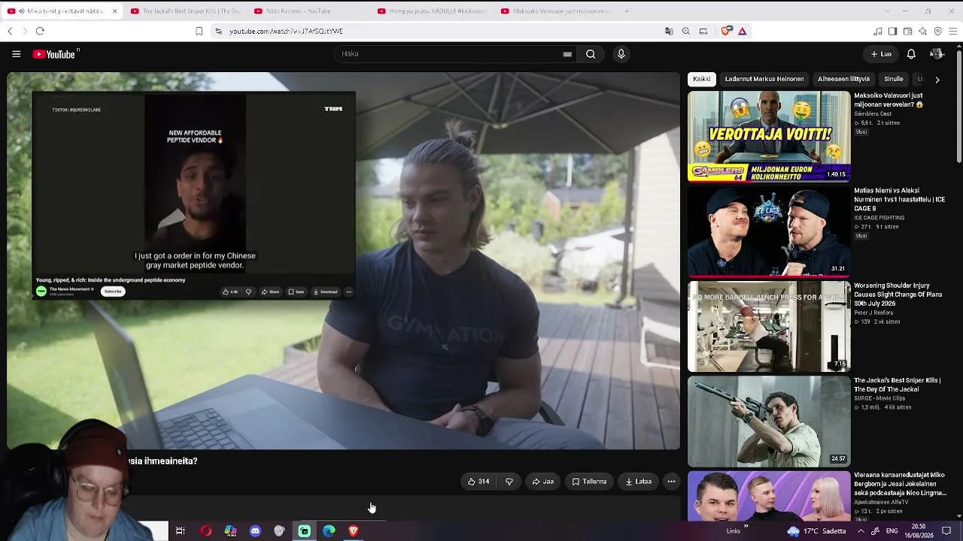The height and width of the screenshot is (541, 963).
Task: Open the media control music note icon
Action: 878,31
